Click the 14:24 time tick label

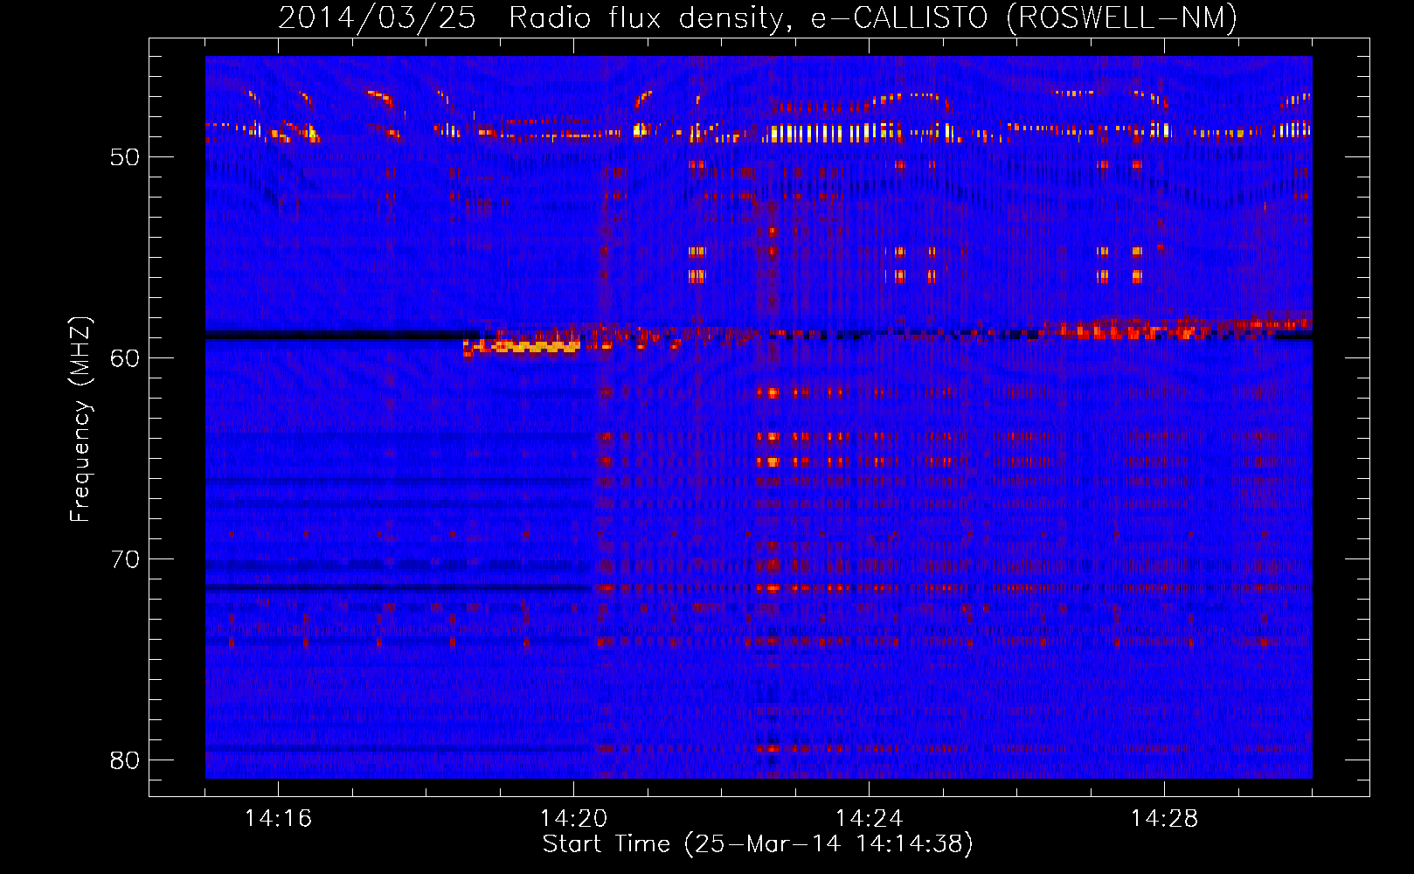(869, 819)
